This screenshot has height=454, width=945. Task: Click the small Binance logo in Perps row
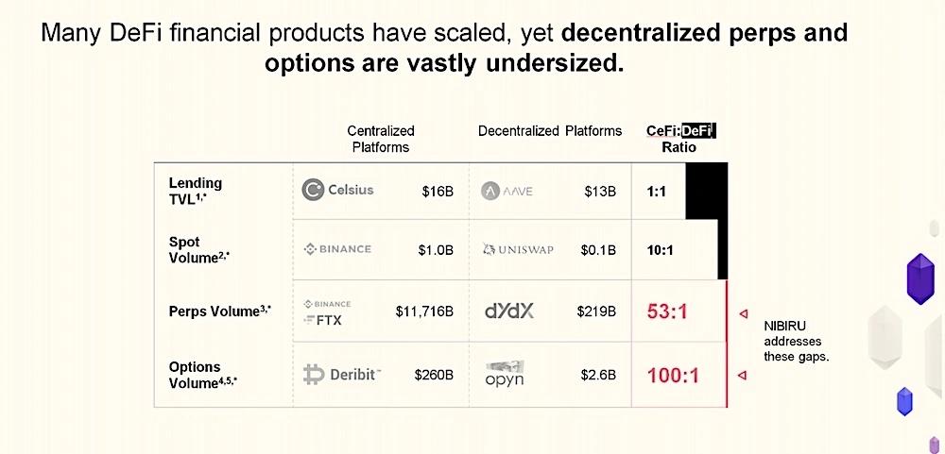click(x=327, y=304)
